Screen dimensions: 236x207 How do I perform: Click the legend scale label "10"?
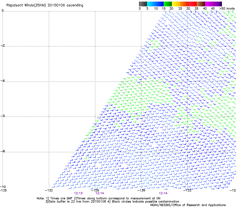tap(156, 9)
